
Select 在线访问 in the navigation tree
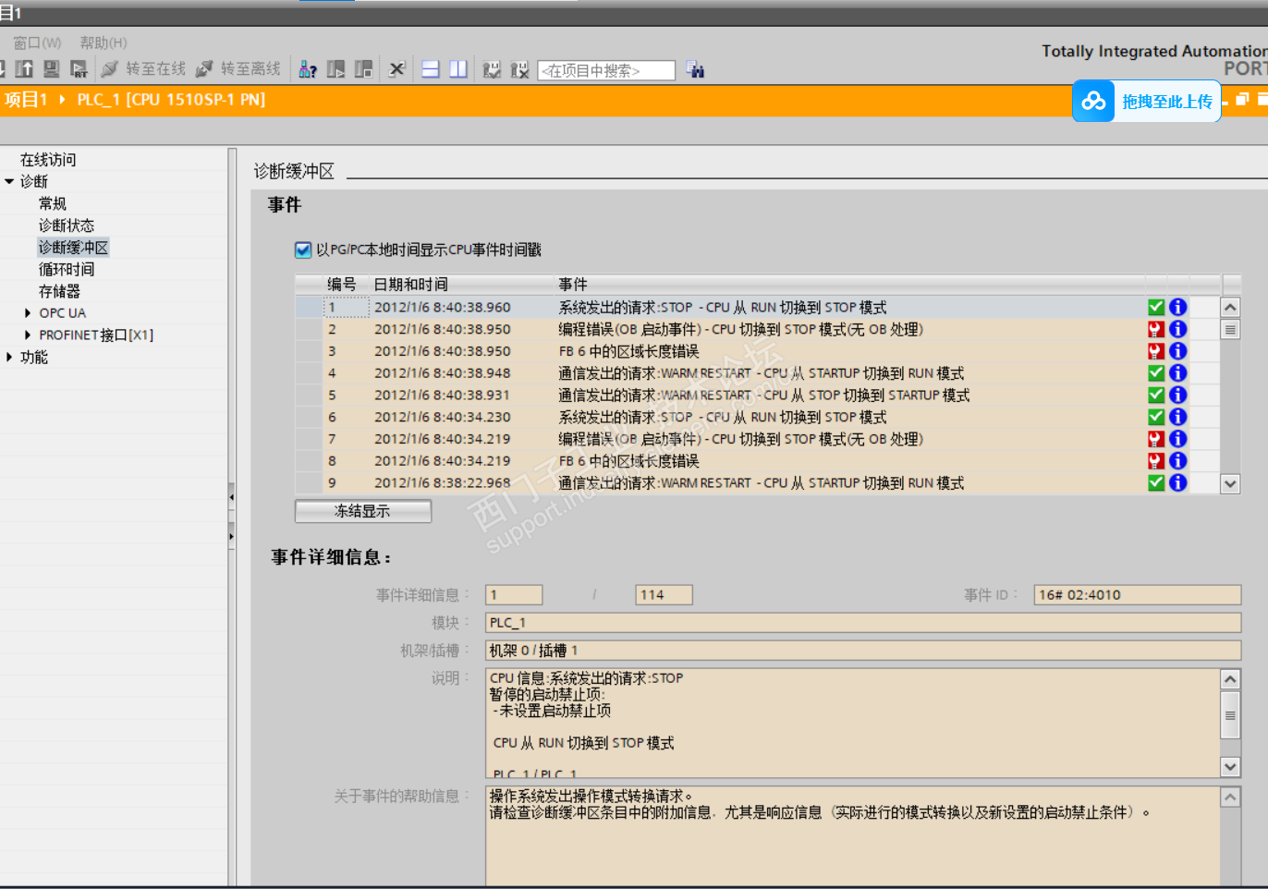point(48,160)
